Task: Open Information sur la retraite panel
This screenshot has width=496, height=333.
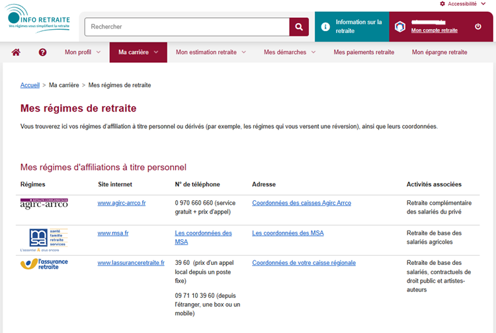Action: 351,26
